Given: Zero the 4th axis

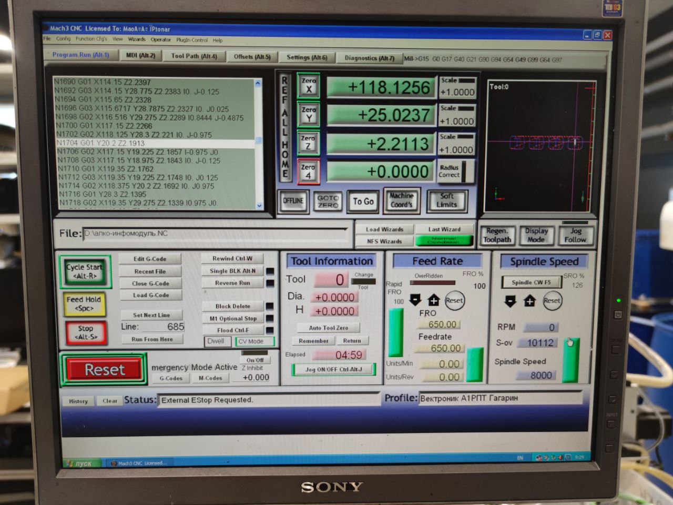Looking at the screenshot, I should point(308,171).
